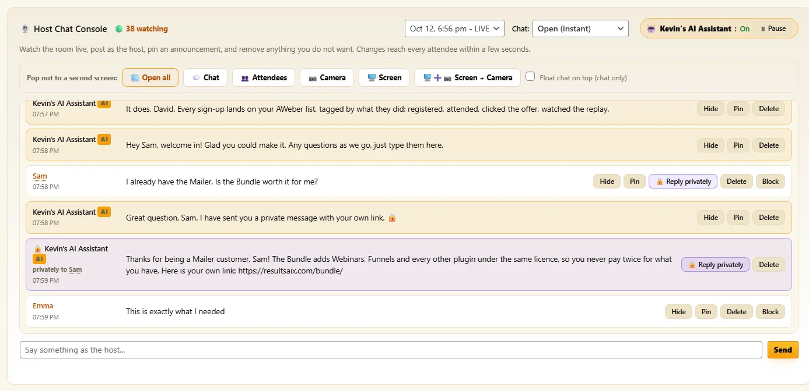Viewport: 809px width, 391px height.
Task: Click the lock emoji ending the 'Great question' message
Action: point(392,218)
